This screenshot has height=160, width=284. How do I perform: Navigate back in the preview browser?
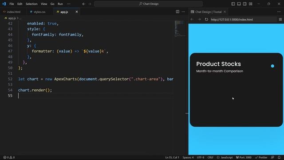[192, 20]
